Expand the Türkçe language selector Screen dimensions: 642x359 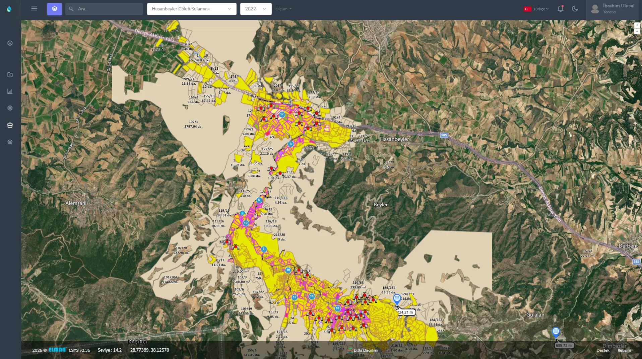536,9
